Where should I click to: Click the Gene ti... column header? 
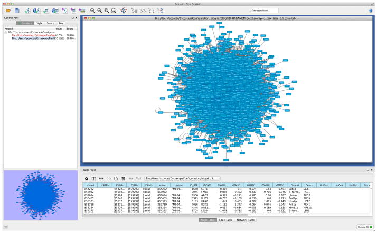point(295,185)
